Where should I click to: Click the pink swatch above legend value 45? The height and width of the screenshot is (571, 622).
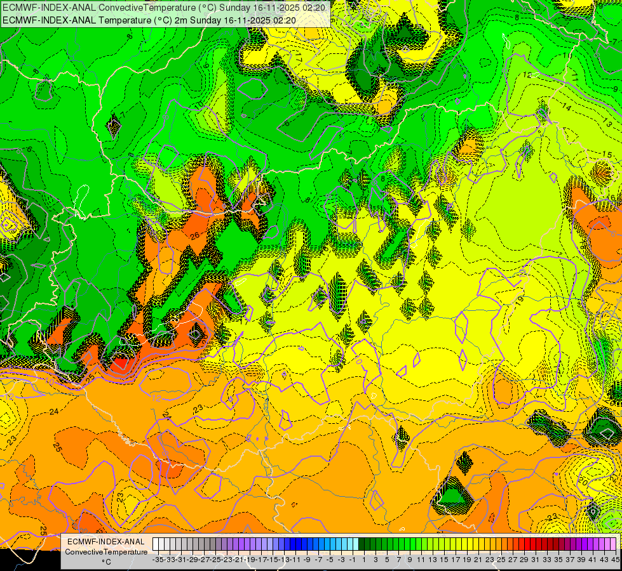(613, 544)
